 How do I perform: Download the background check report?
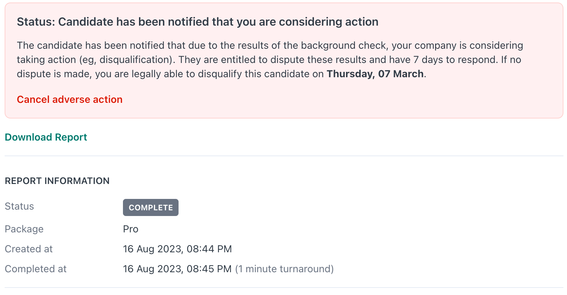coord(46,137)
